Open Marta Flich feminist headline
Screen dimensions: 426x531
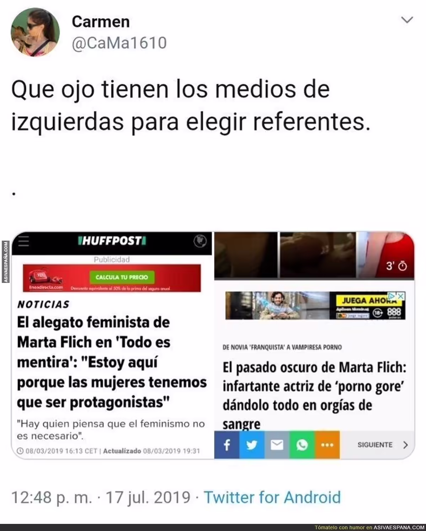click(112, 362)
